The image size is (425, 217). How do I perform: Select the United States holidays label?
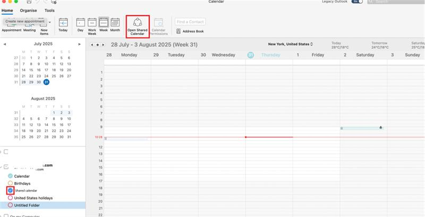tap(33, 198)
